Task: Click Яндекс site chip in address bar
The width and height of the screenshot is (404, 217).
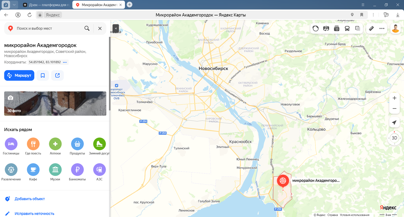Action: coord(53,15)
